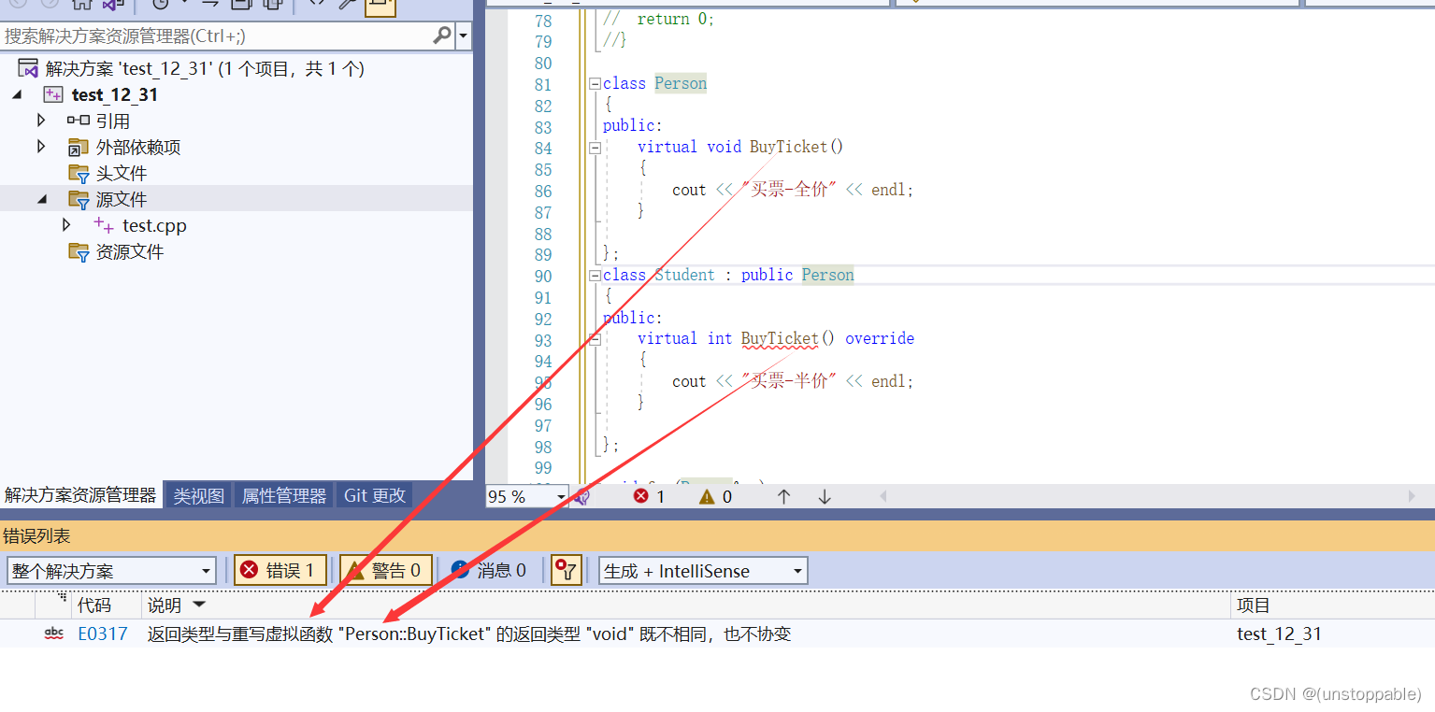The image size is (1435, 712).
Task: Click the 资源文件 filter folder icon
Action: tap(79, 252)
